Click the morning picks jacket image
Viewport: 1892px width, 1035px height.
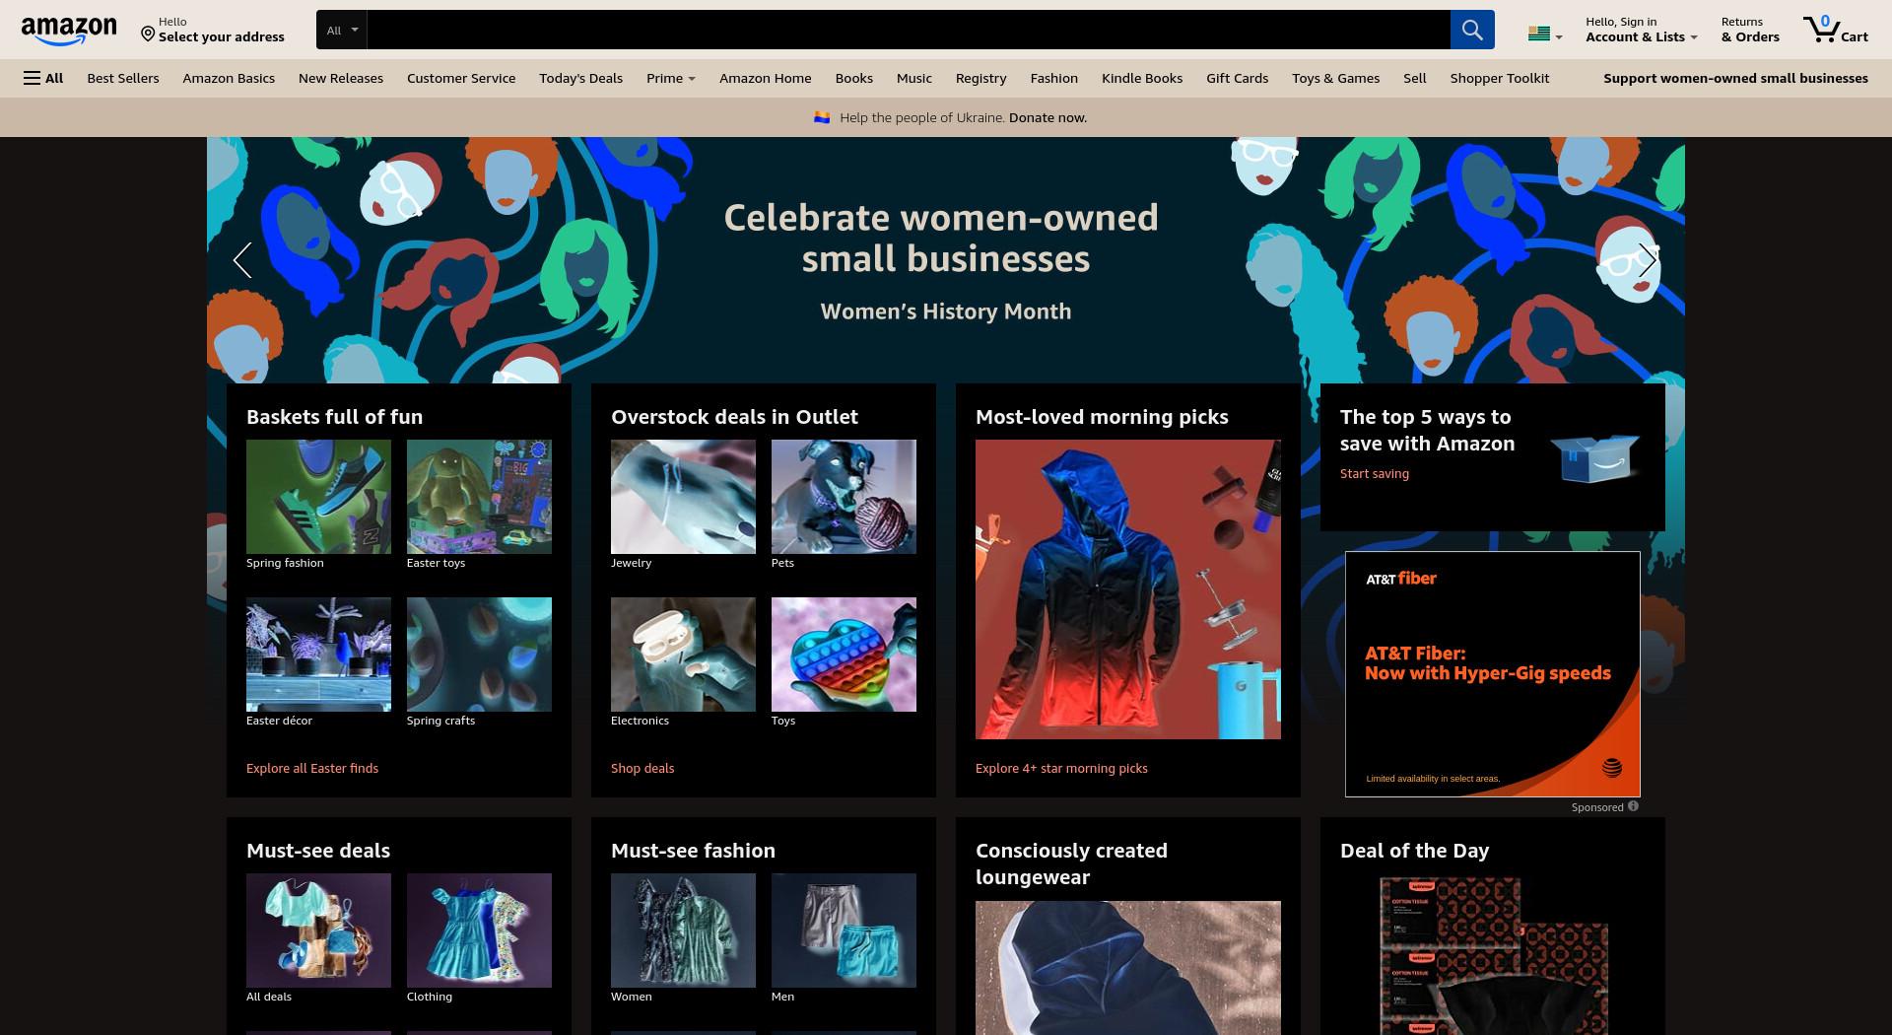tap(1128, 589)
